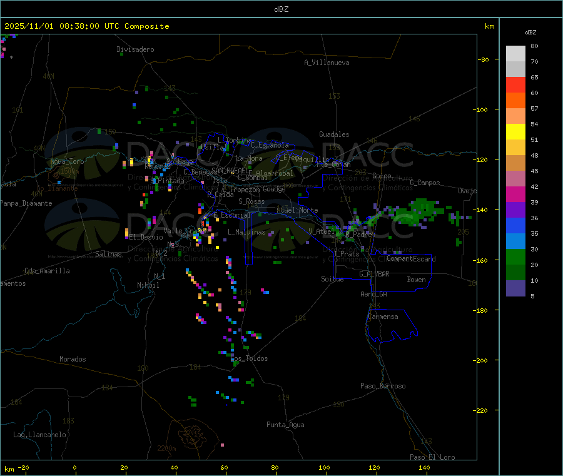Click the CompantEscard label
Viewport: 563px width, 476px height.
[x=411, y=258]
